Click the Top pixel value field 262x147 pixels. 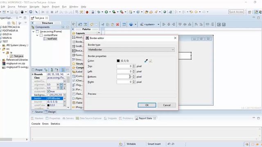click(124, 66)
